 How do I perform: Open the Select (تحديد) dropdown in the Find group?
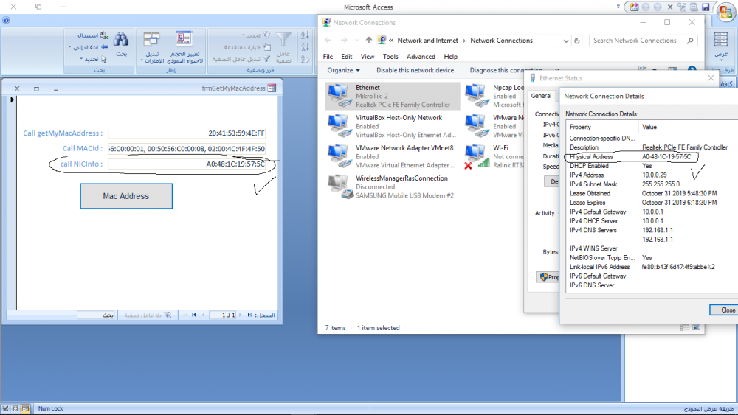(x=93, y=59)
